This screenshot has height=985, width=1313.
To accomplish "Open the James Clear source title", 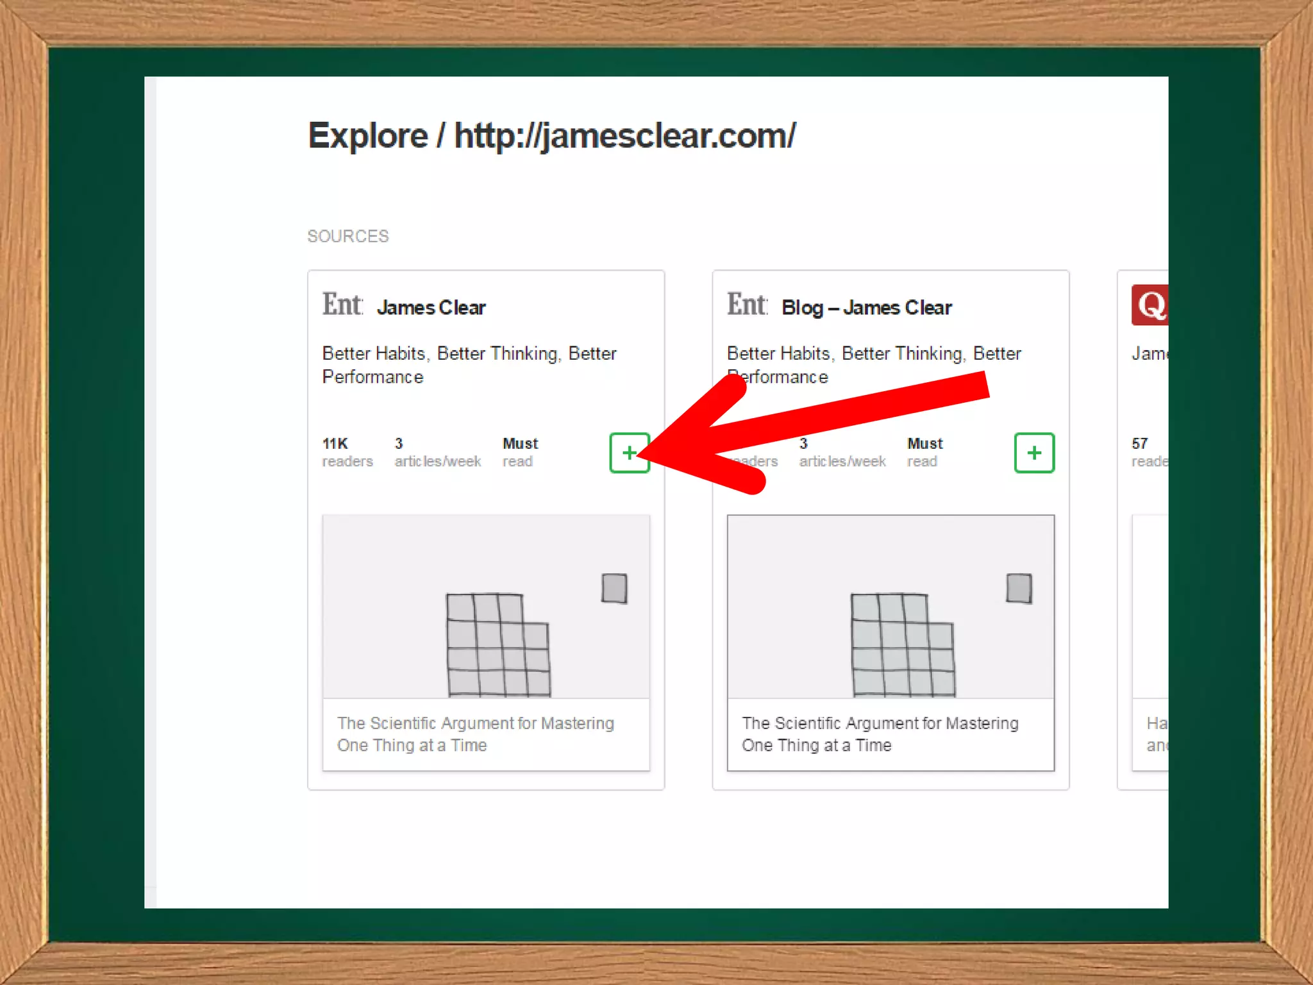I will (431, 308).
